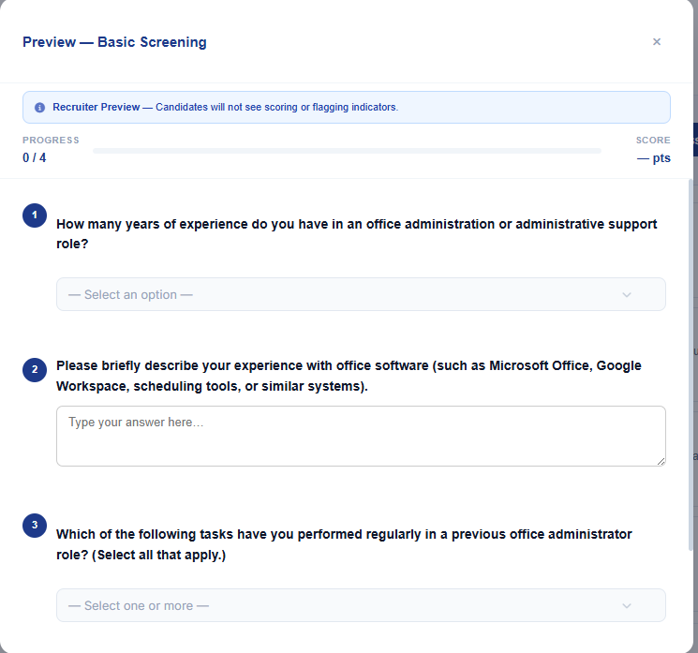
Task: Click the chevron on the 'Select one or more' dropdown
Action: [627, 606]
